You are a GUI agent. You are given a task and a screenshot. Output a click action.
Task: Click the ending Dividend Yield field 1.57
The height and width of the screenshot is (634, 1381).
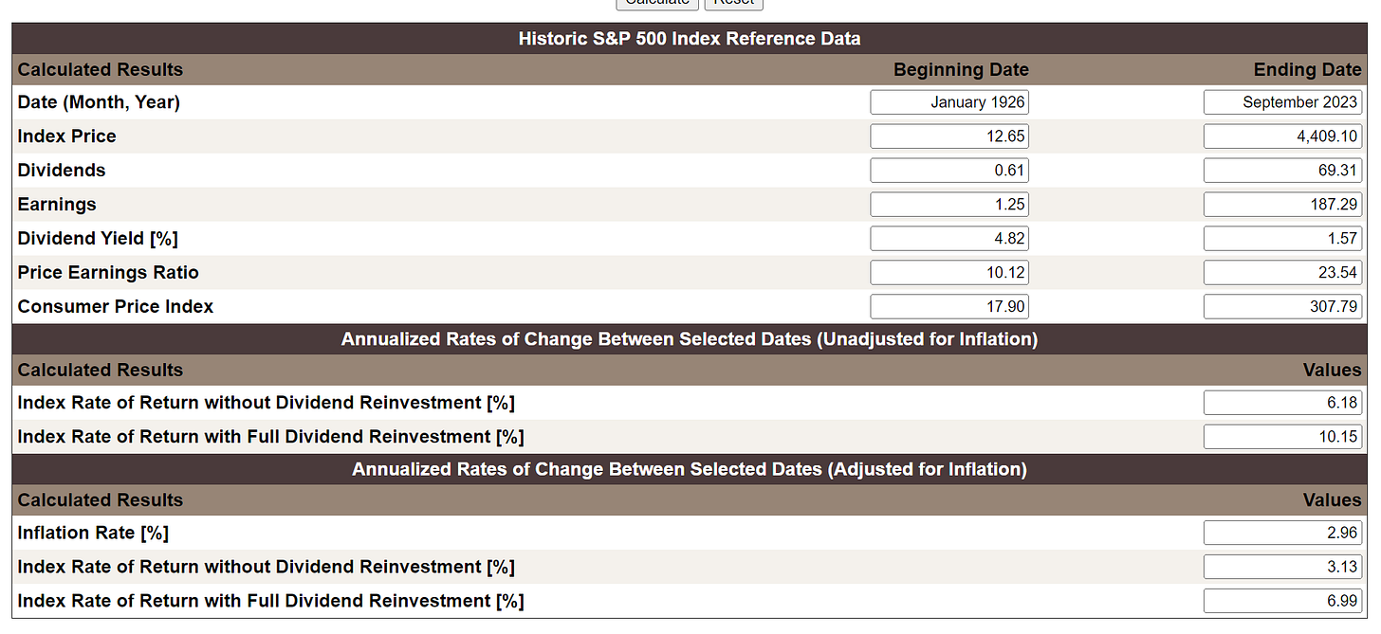tap(1283, 239)
